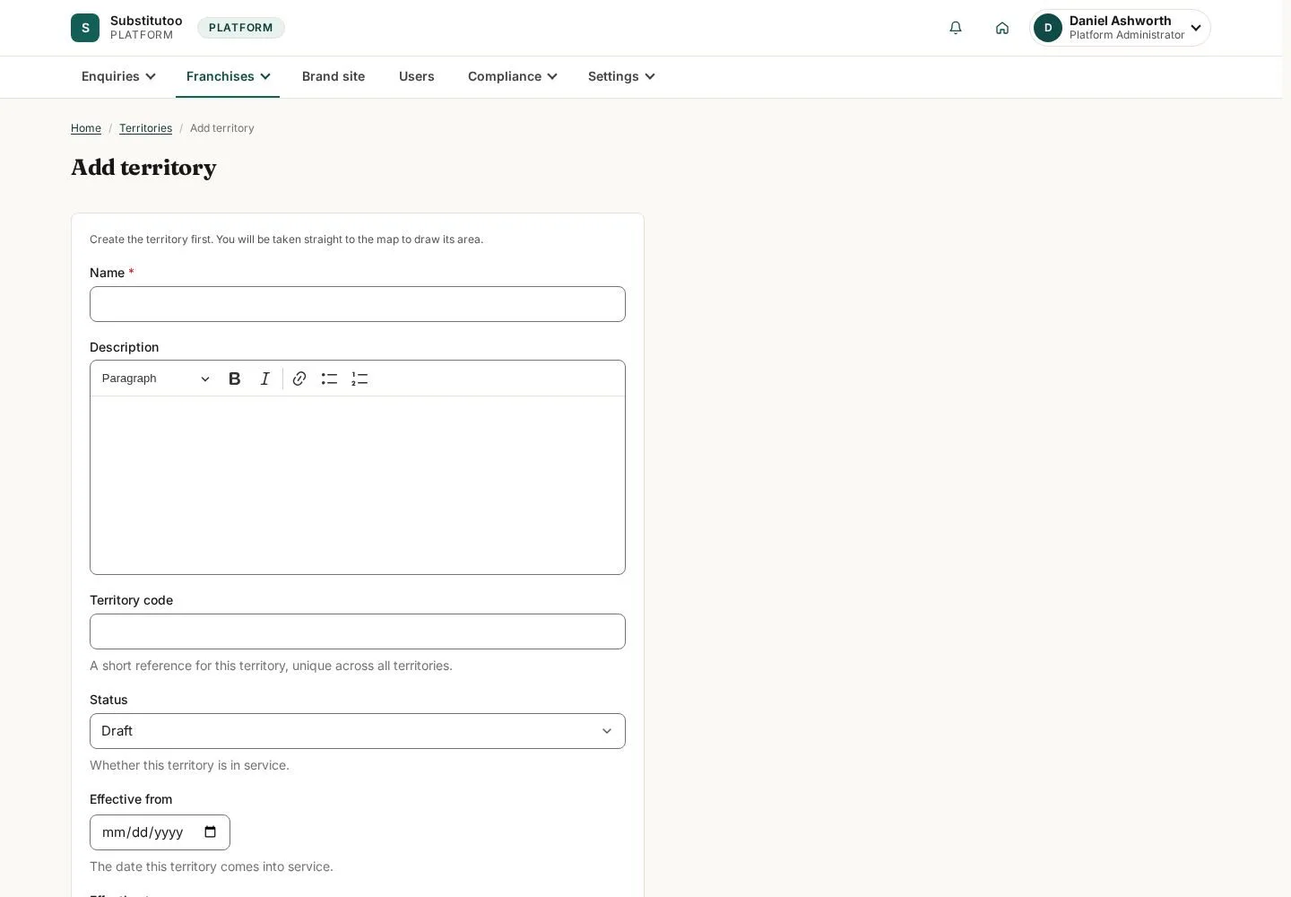This screenshot has width=1291, height=897.
Task: Follow the Home breadcrumb link
Action: coord(86,128)
